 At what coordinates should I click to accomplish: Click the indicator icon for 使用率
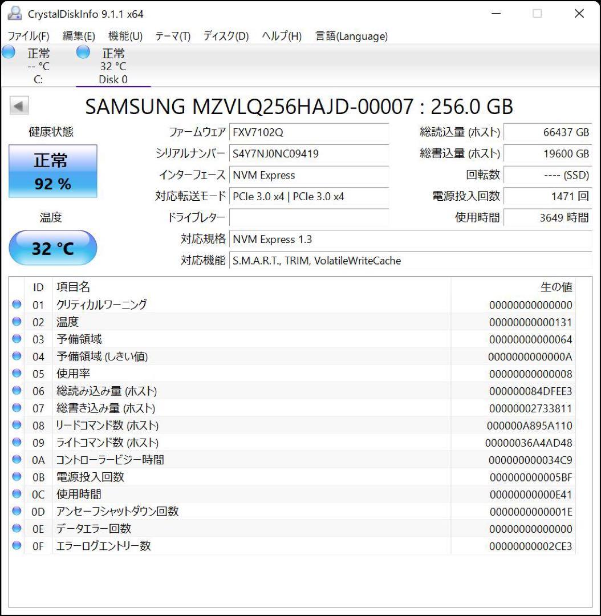[x=16, y=374]
